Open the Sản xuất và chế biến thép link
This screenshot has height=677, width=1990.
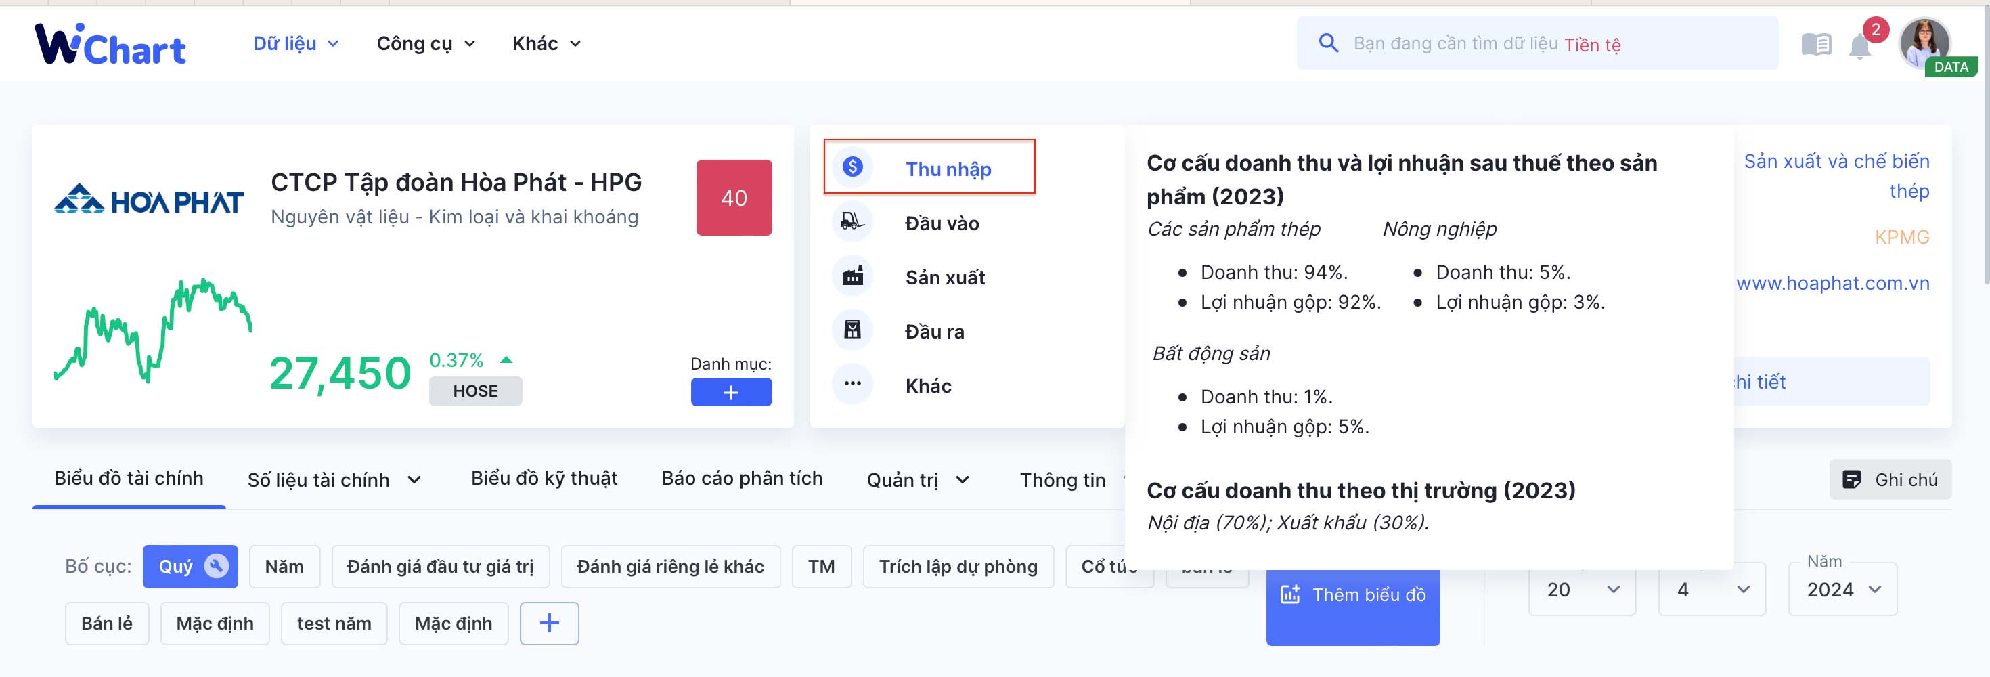coord(1836,176)
